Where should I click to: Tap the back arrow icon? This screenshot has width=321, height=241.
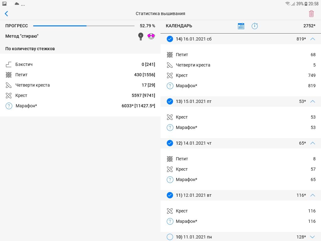point(6,13)
